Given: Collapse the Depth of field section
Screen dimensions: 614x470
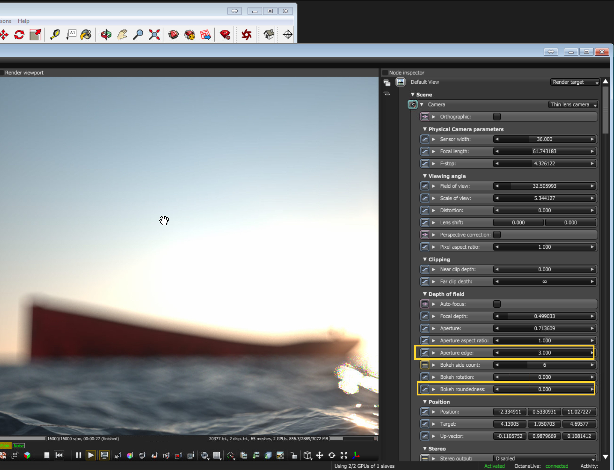Looking at the screenshot, I should point(425,294).
